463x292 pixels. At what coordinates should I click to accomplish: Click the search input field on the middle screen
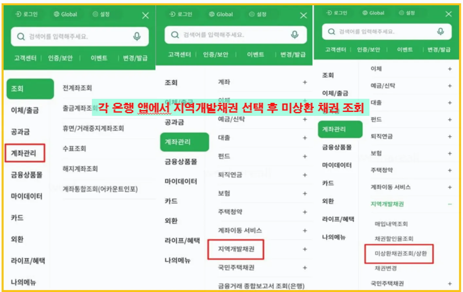pos(236,35)
